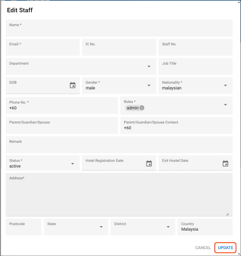Open the Gender dropdown
The image size is (241, 256).
point(149,86)
